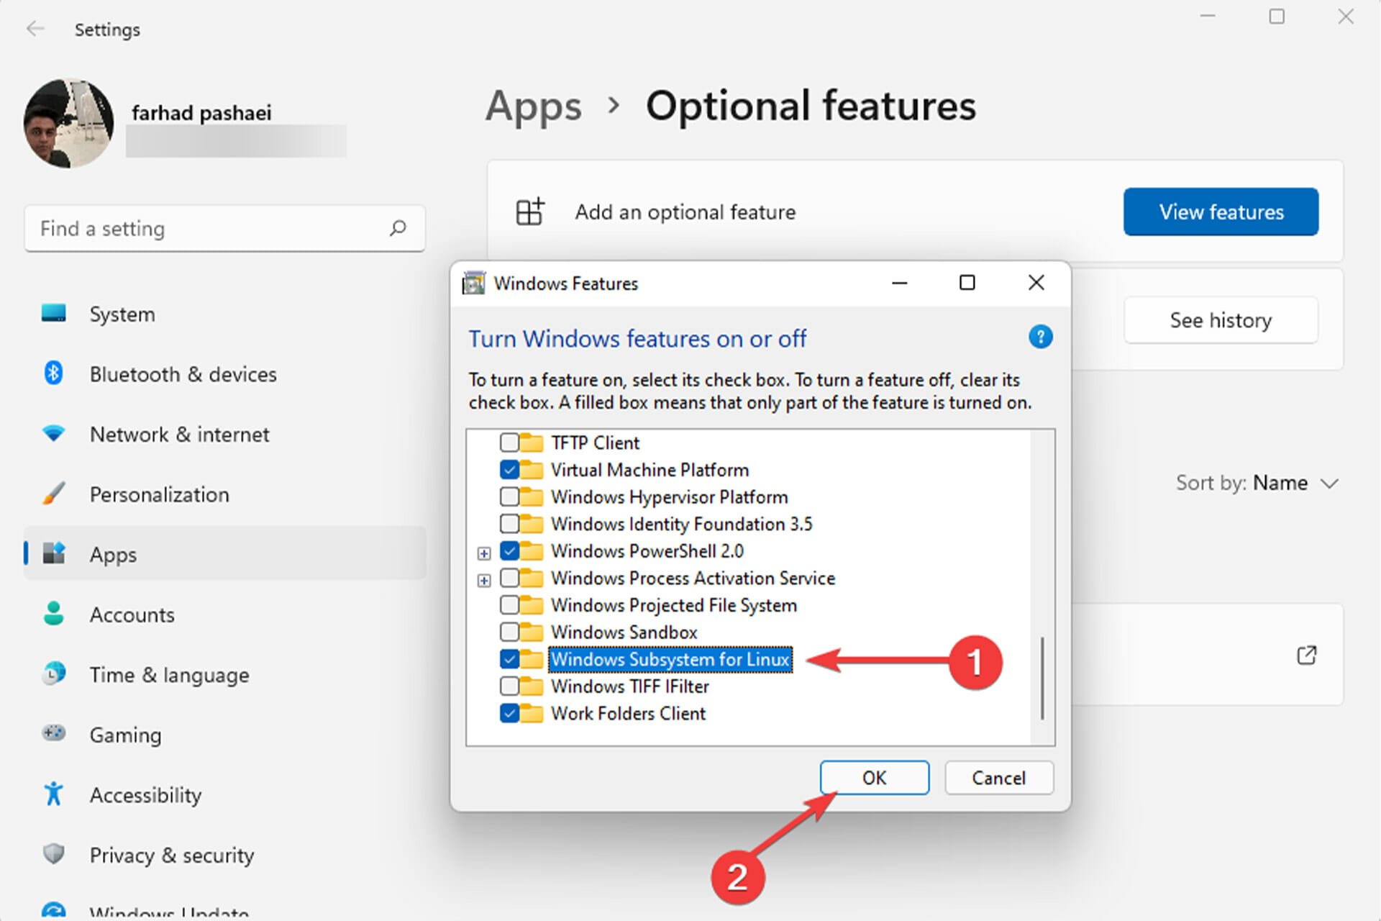Click Cancel in Windows Features dialog
Screen dimensions: 1381x921
pyautogui.click(x=998, y=777)
